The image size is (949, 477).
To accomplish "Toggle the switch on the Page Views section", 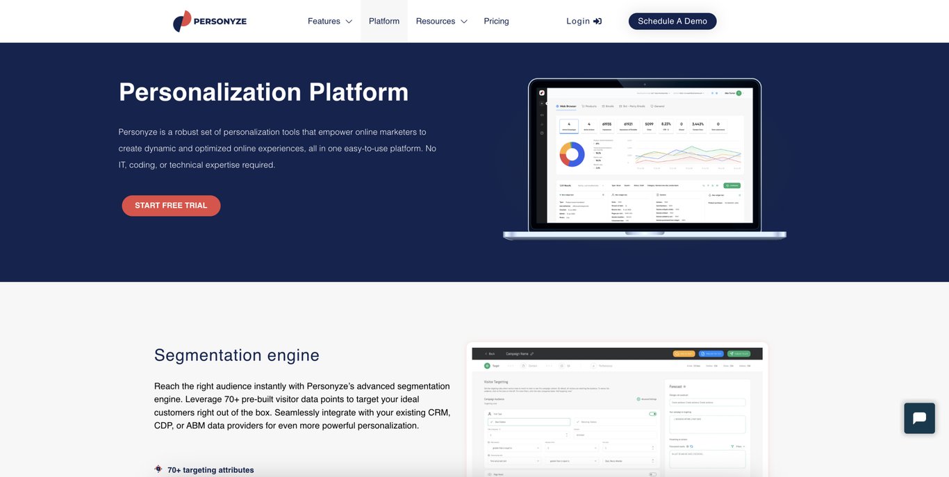I will click(652, 474).
